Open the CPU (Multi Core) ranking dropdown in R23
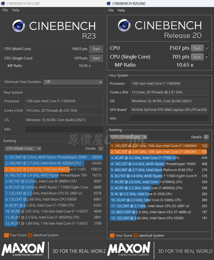 pyautogui.click(x=23, y=149)
